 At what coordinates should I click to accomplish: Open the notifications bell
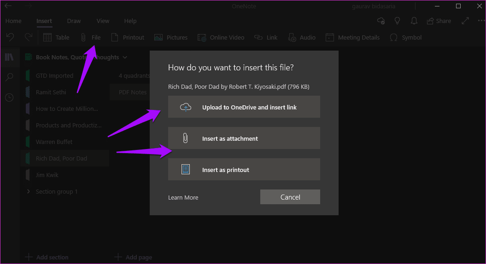(414, 21)
